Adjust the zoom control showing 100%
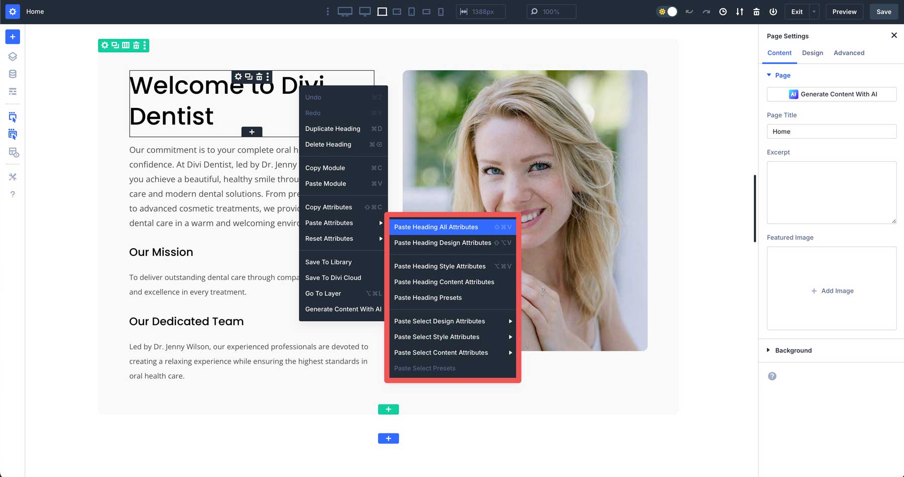 pos(551,11)
